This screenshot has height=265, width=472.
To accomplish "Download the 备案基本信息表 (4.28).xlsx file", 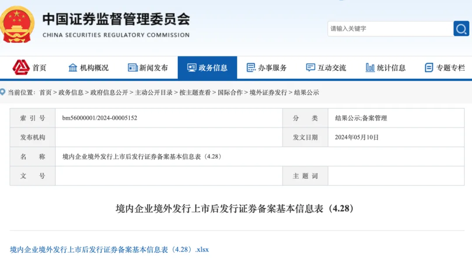I will click(x=109, y=250).
